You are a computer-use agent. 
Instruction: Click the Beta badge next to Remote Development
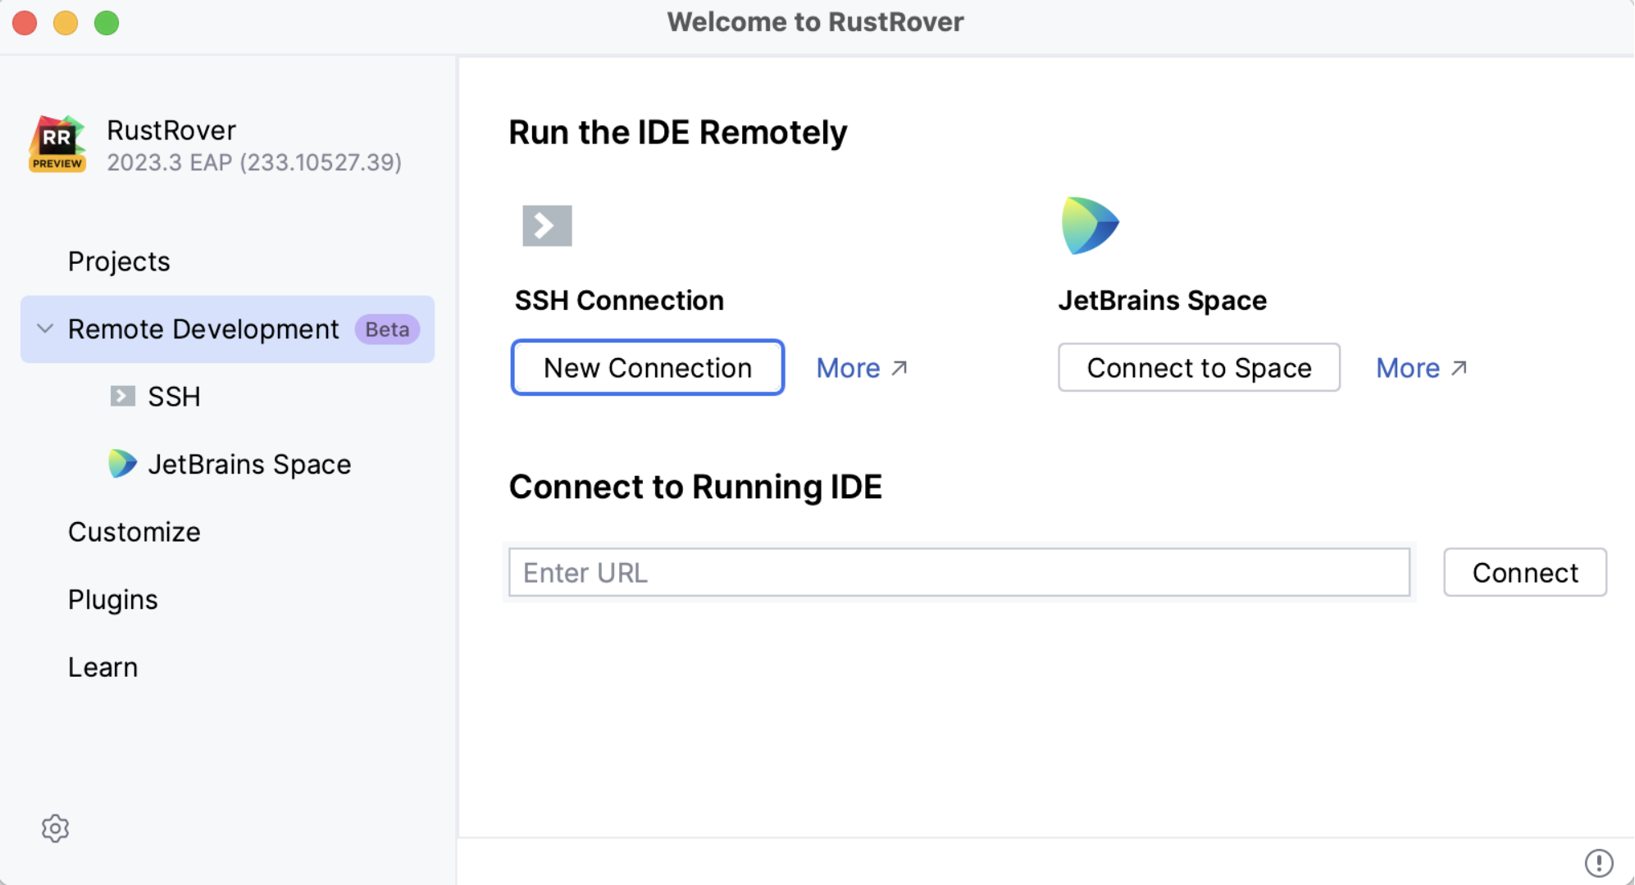click(x=387, y=329)
